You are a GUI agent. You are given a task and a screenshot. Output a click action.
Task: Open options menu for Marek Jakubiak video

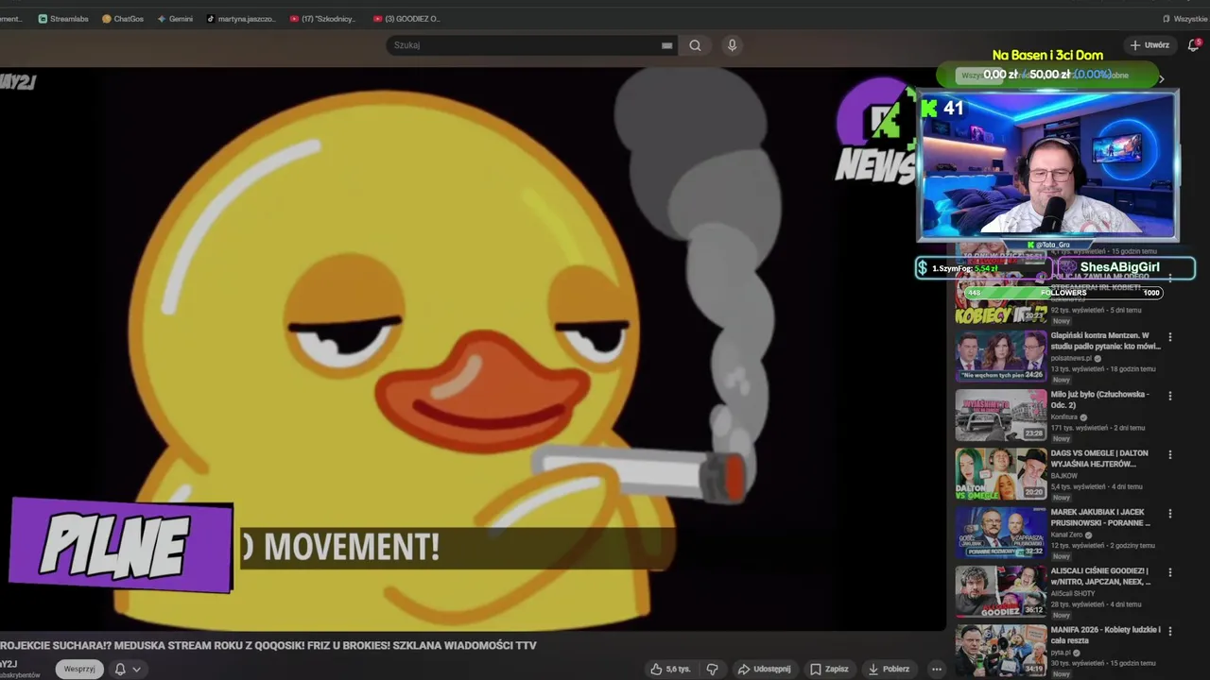click(1170, 514)
